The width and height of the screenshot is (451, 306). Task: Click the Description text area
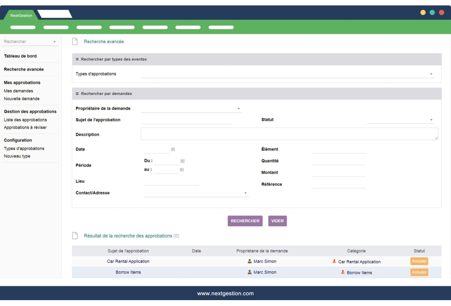289,134
